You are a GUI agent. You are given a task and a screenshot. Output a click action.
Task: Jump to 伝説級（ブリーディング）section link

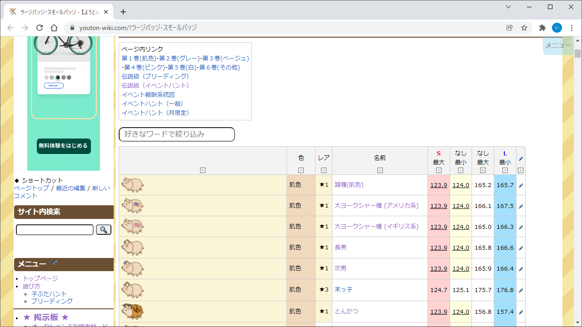155,76
